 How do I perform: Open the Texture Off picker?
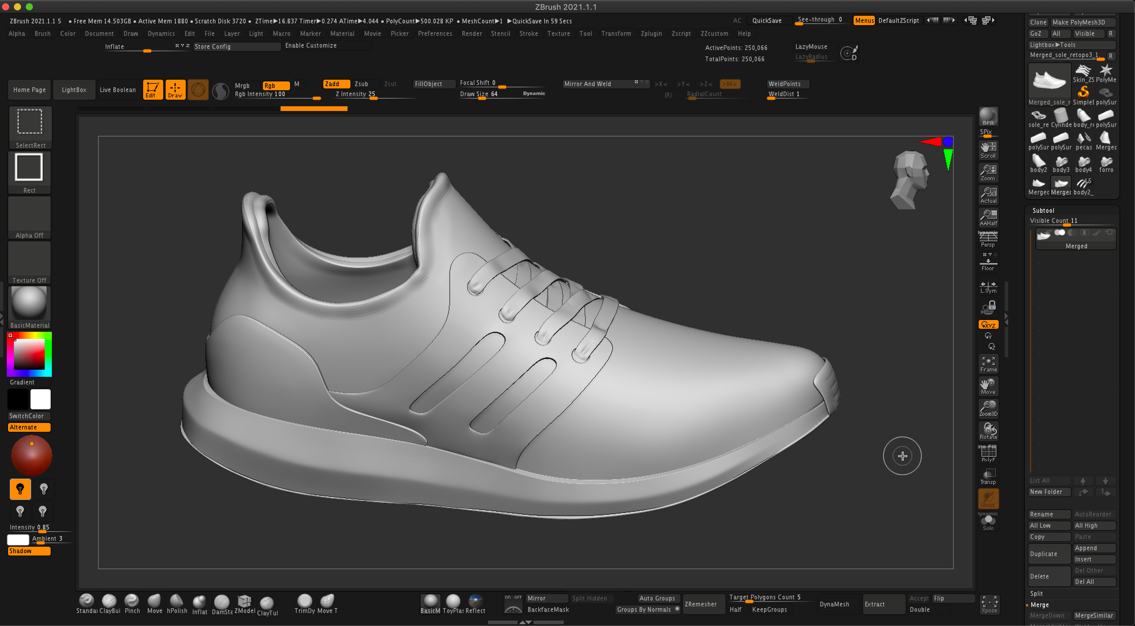click(30, 262)
